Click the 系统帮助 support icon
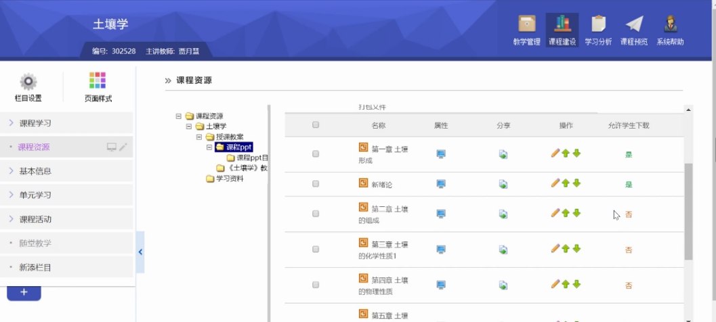Screen dimensions: 716x322 (x=670, y=24)
